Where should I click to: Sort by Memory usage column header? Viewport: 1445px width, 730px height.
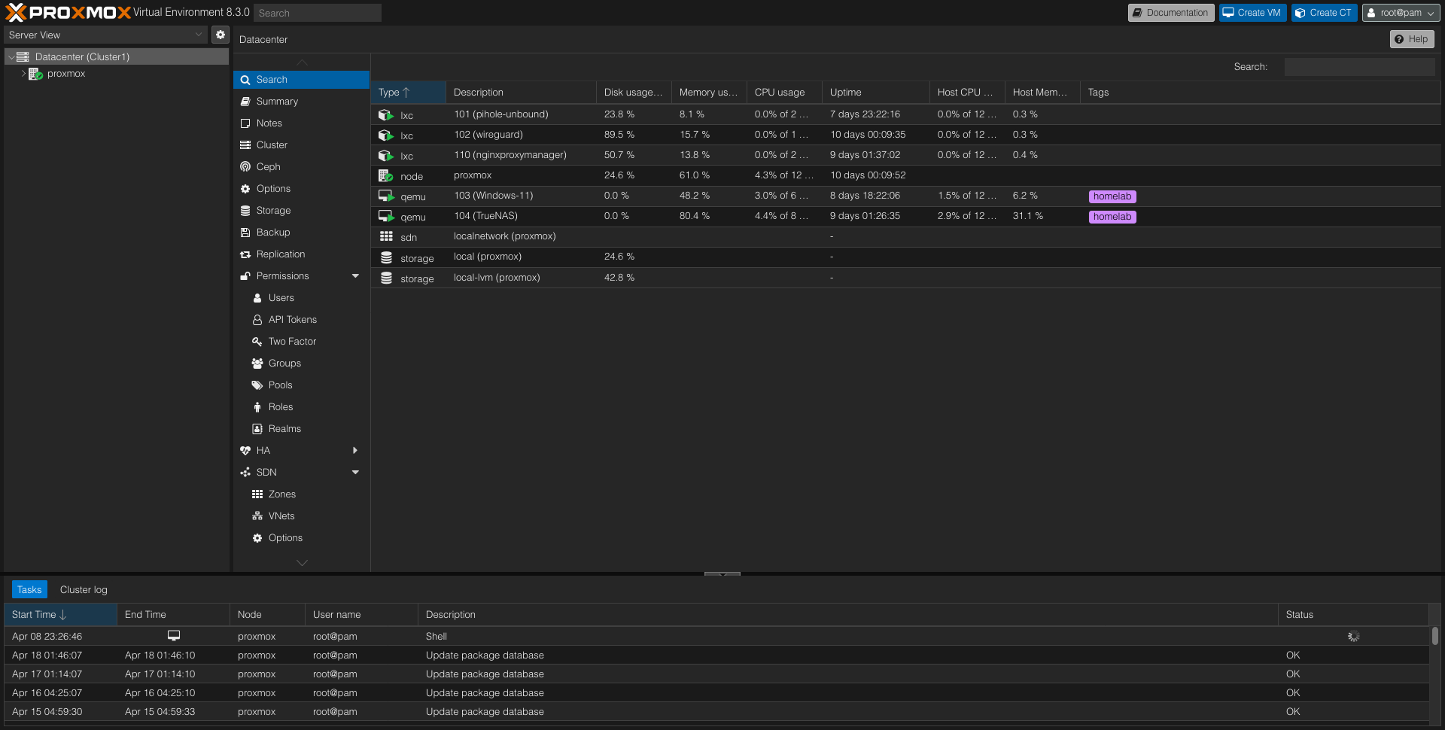[709, 92]
